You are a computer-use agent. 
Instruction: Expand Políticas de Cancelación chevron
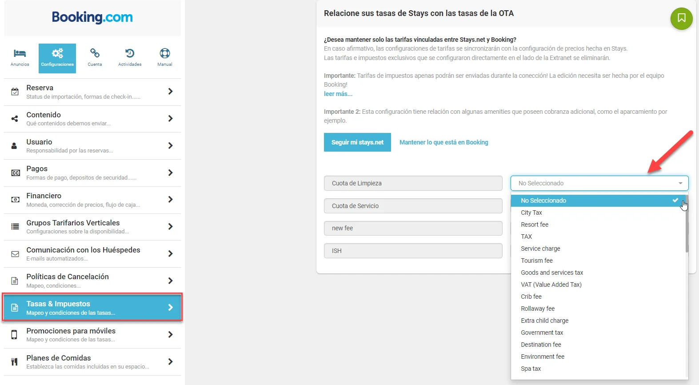[x=170, y=281]
